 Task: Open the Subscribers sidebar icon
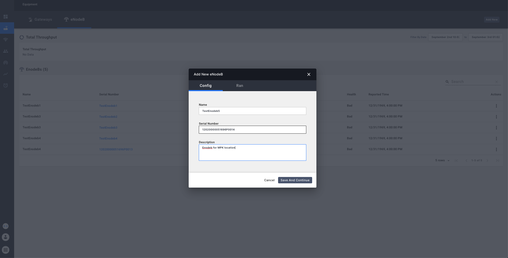(6, 51)
